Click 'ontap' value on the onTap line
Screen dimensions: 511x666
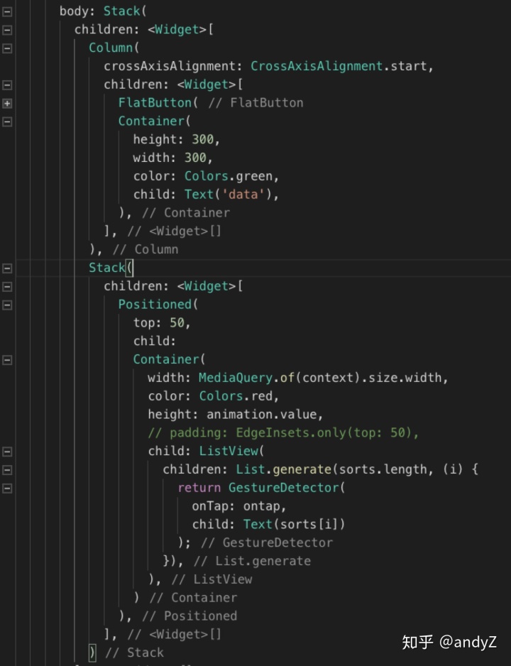click(261, 506)
